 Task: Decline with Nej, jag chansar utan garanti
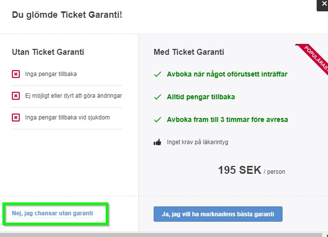pos(52,213)
